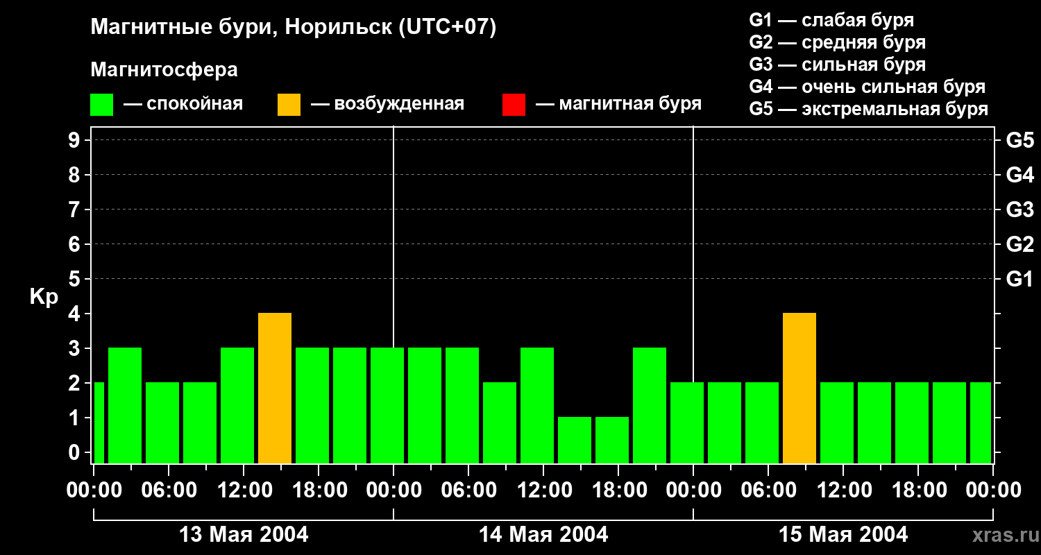Click the G3 tick label on right axis
The width and height of the screenshot is (1041, 555).
[x=1019, y=210]
